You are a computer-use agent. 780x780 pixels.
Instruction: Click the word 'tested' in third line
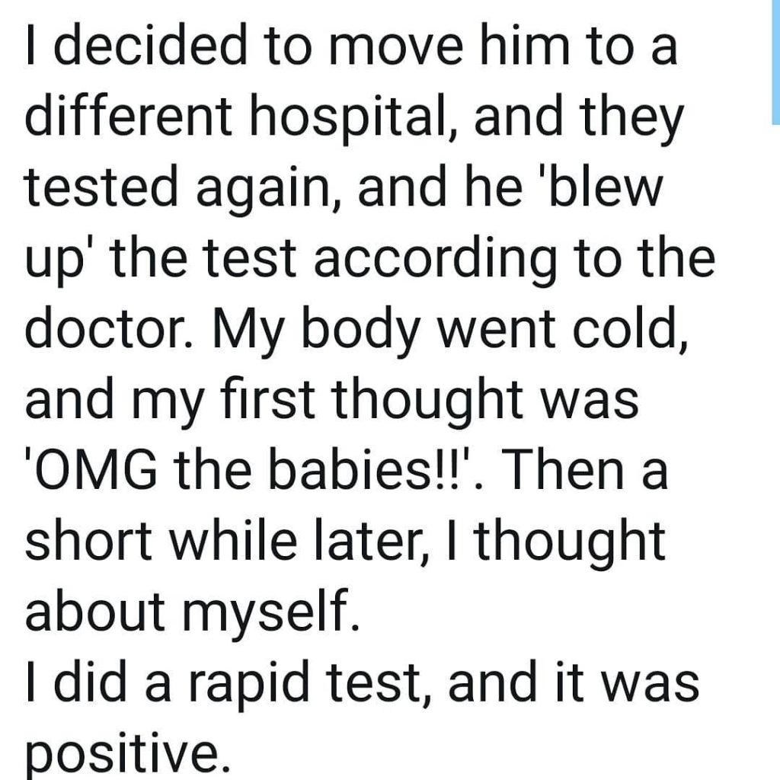pos(101,185)
